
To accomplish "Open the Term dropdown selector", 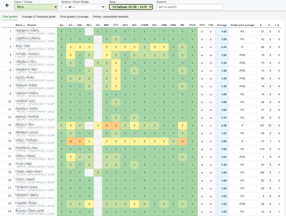I will point(131,7).
